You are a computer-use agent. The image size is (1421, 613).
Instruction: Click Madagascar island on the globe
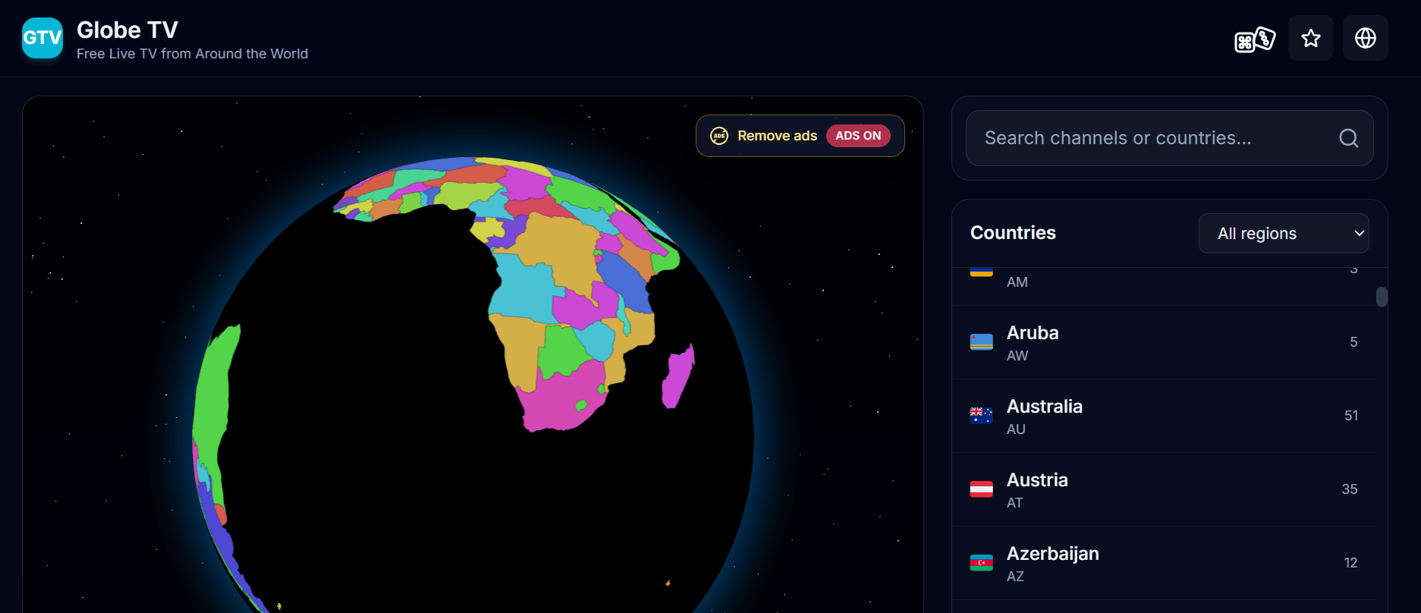[677, 376]
